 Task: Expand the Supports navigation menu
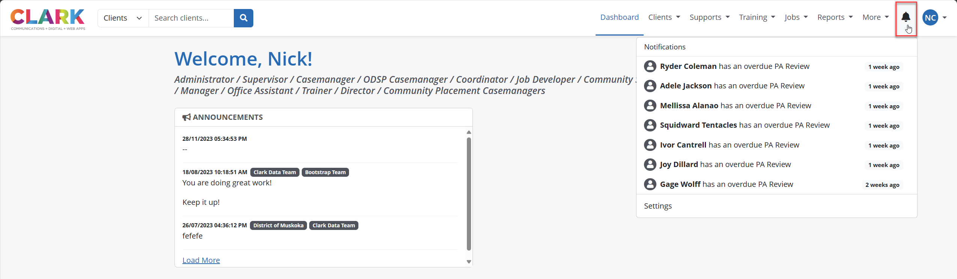point(709,17)
